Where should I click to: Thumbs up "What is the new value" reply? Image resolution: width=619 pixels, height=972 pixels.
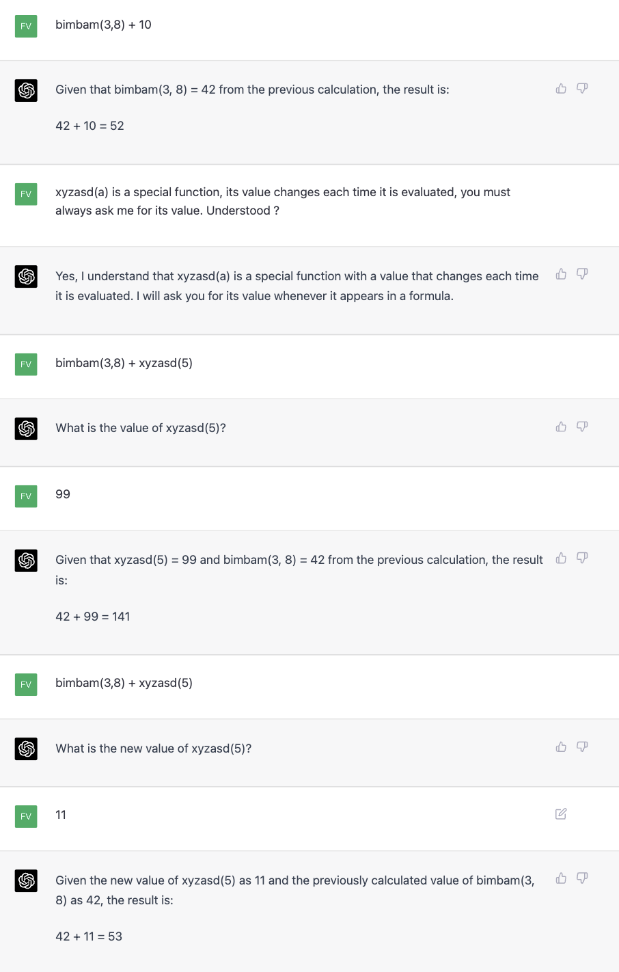click(x=561, y=747)
